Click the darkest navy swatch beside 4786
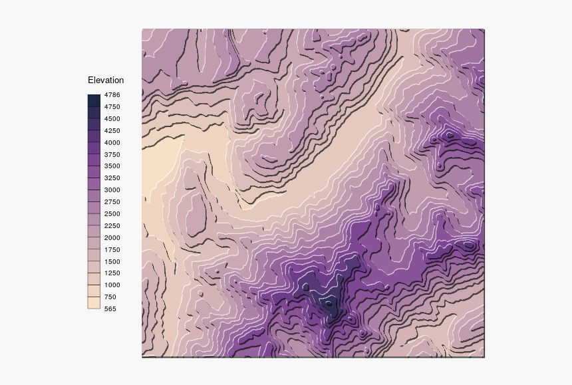This screenshot has width=572, height=385. pyautogui.click(x=94, y=100)
